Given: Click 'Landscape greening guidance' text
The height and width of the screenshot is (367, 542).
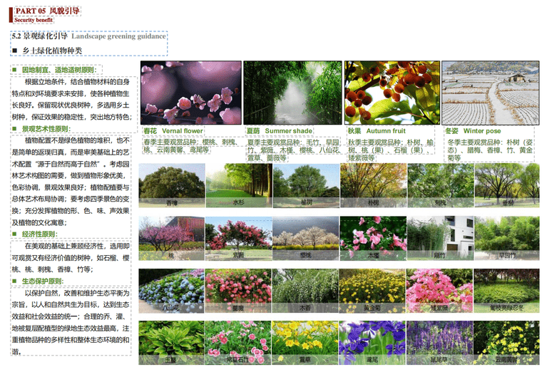Looking at the screenshot, I should (118, 36).
